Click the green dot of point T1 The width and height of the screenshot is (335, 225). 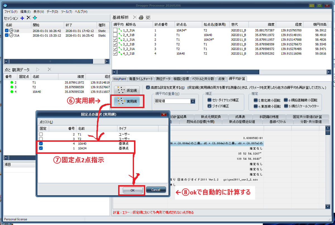tap(12, 83)
